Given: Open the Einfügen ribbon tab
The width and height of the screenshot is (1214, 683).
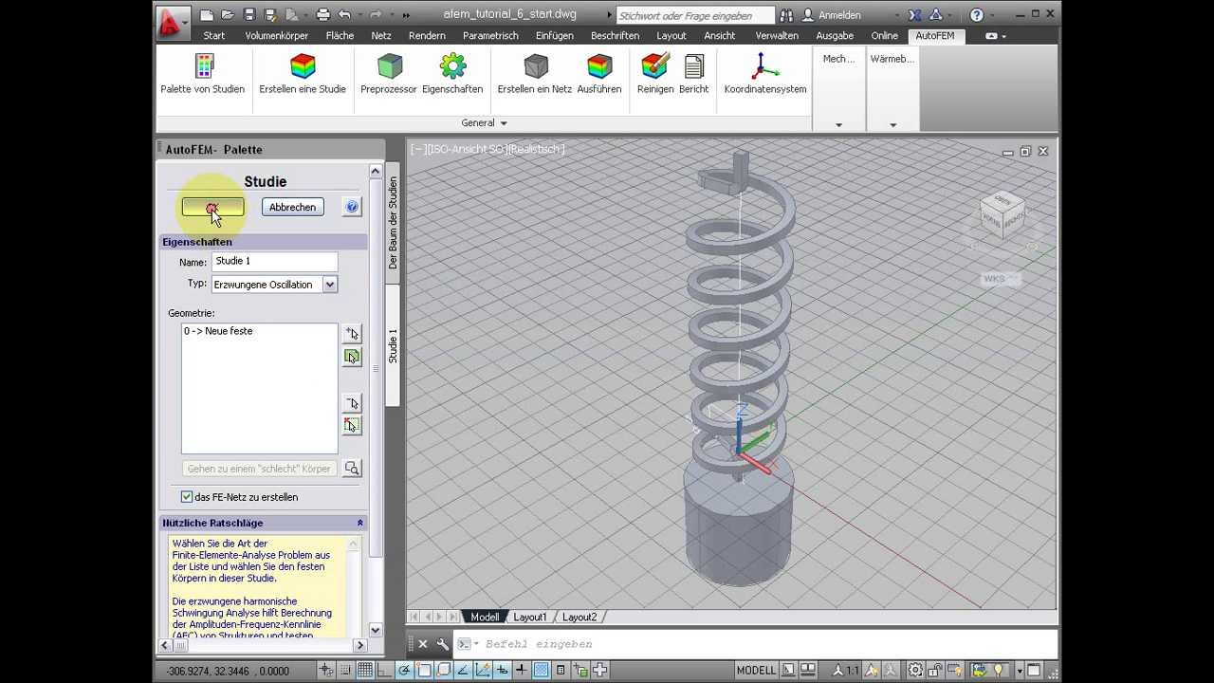Looking at the screenshot, I should point(554,36).
